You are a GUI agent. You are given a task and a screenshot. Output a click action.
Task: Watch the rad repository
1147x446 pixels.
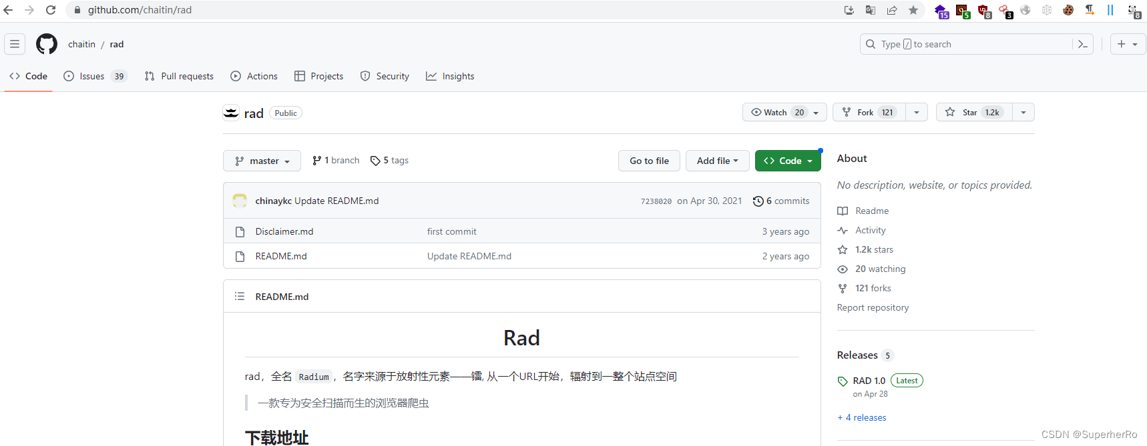[x=784, y=112]
